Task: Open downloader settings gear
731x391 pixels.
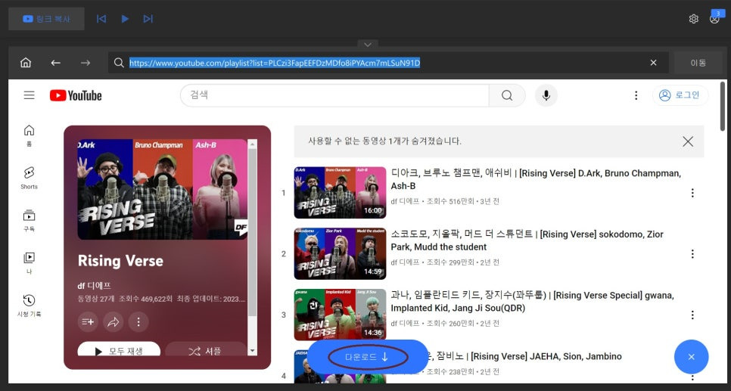Action: tap(694, 19)
